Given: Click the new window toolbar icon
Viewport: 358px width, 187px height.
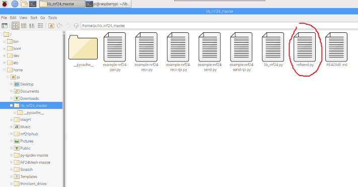Looking at the screenshot, I should (5, 26).
